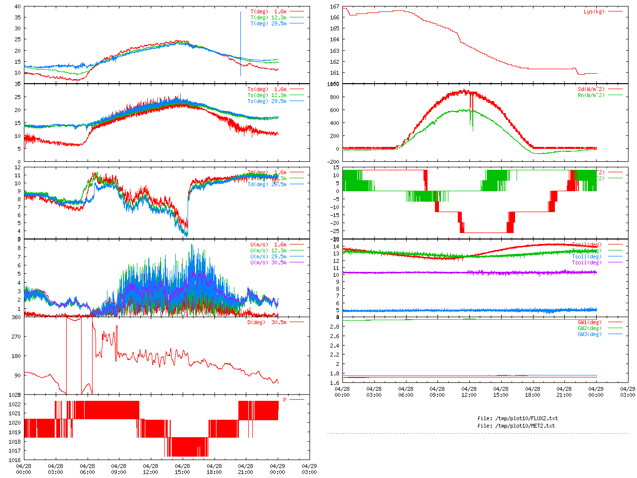Click the /tmp/plot10/FLUX2.txt file path text
Screen dimensions: 637x478
pyautogui.click(x=517, y=418)
